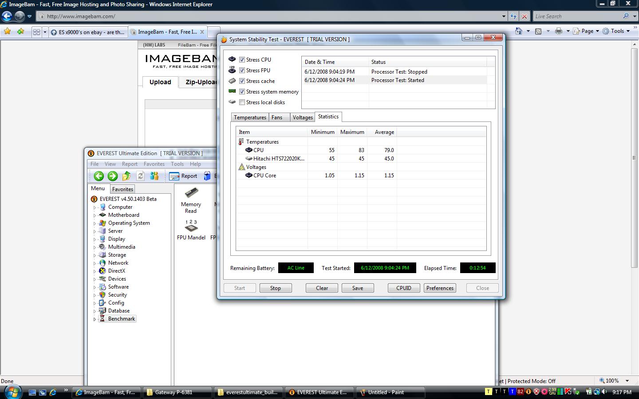Viewport: 639px width, 399px height.
Task: Click in the Live Search input field
Action: click(x=577, y=16)
